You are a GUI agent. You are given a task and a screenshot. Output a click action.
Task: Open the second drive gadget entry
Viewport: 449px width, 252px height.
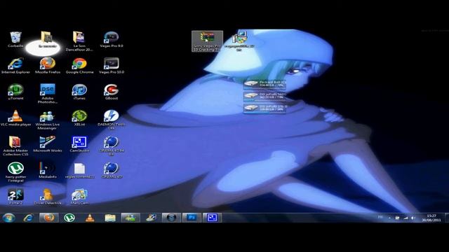click(264, 96)
